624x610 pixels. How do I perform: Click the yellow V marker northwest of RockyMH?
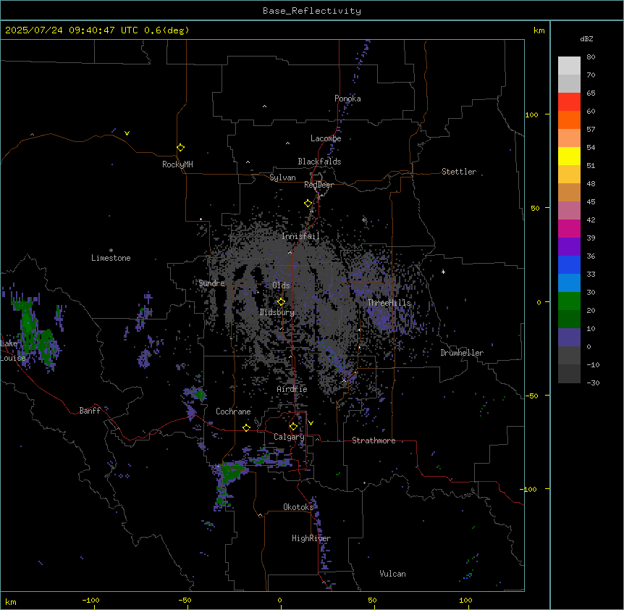[127, 133]
